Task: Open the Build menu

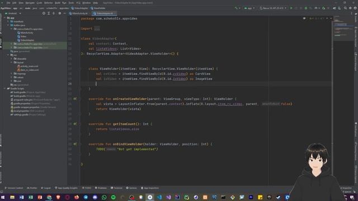Action: coord(58,3)
